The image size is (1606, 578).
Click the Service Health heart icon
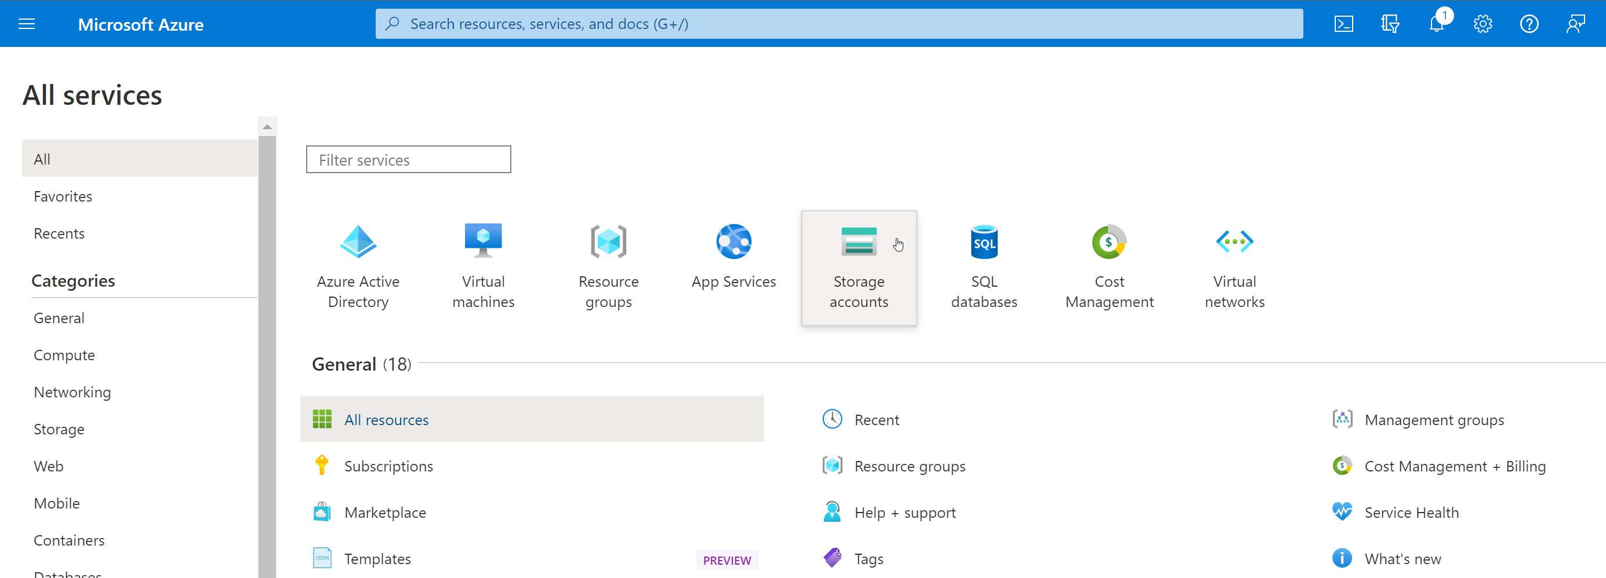tap(1342, 512)
